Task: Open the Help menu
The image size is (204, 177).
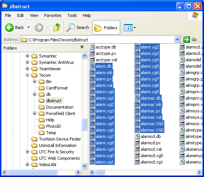Action: tap(87, 15)
